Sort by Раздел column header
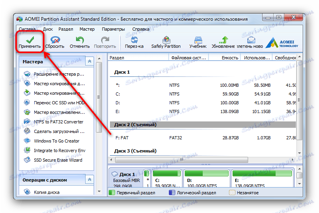The image size is (319, 213). [x=138, y=58]
